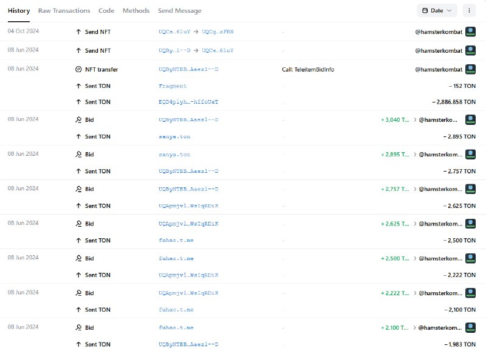Screen dimensions: 486x351
Task: Open the EQD4plyh…-hffoUeT address link
Action: point(188,102)
